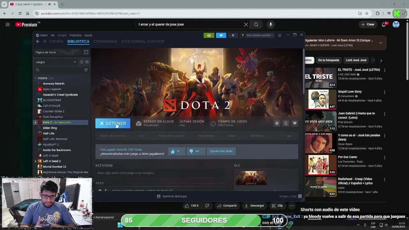Write in the Actividad status field
Screen dimensions: 409x230
(161, 173)
